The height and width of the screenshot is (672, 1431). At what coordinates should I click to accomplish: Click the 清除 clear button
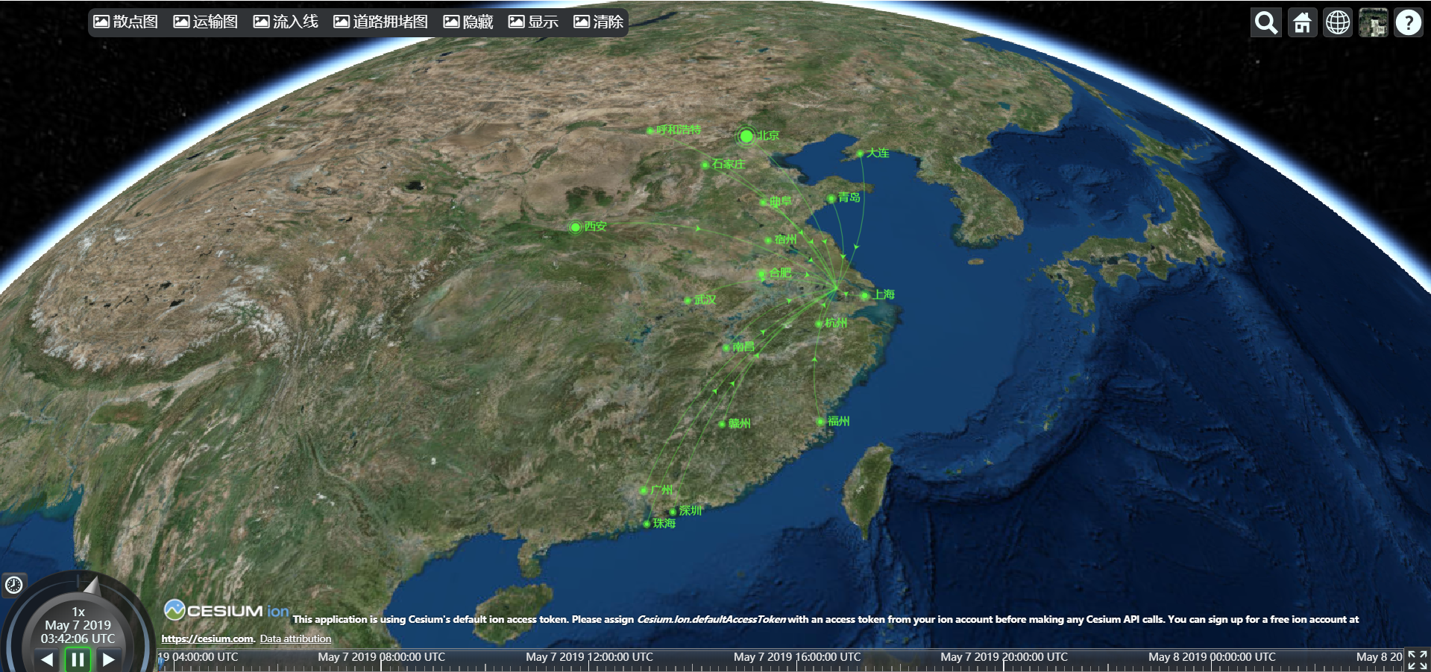(598, 22)
